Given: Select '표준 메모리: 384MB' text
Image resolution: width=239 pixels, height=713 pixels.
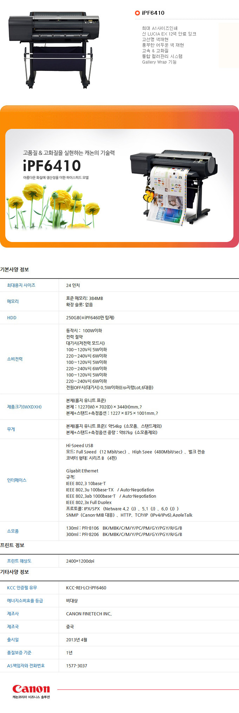Looking at the screenshot, I should point(85,298).
